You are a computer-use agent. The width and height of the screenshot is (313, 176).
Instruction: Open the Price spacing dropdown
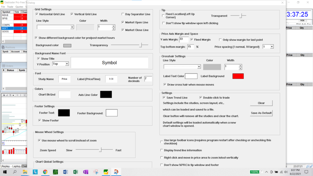pos(272,47)
